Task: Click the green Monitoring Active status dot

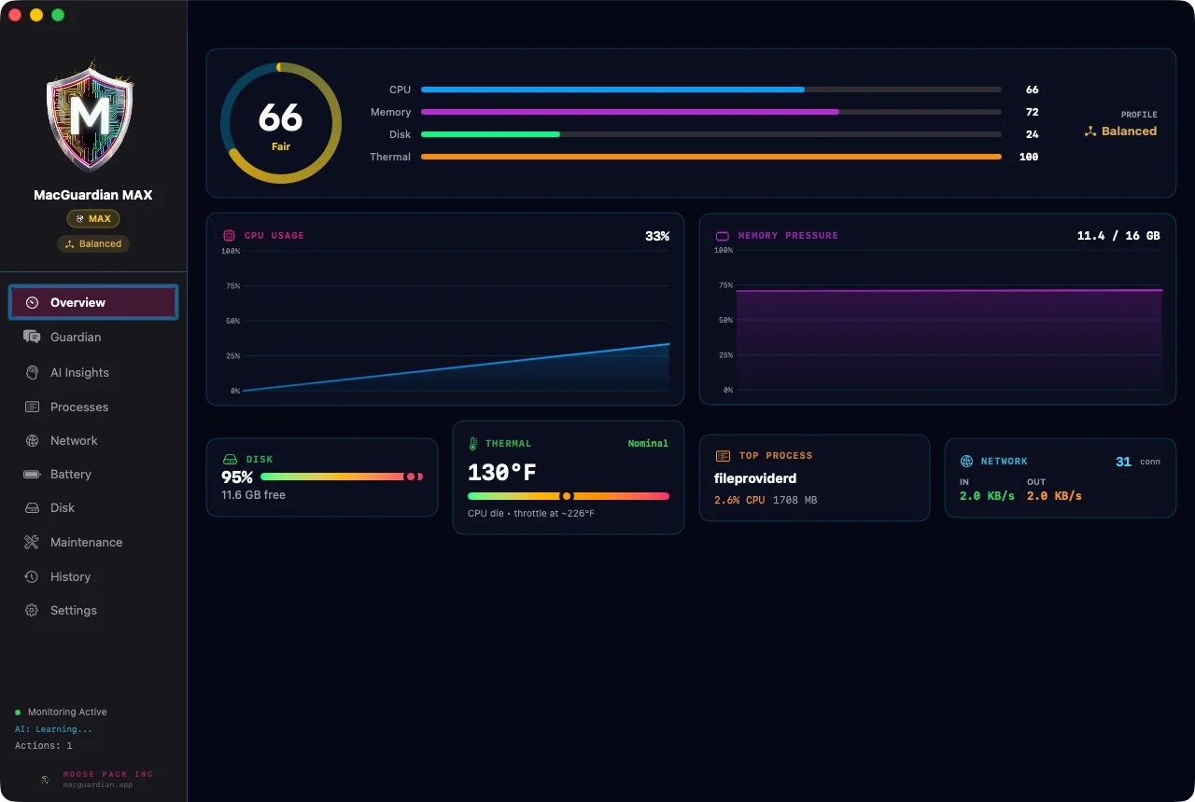Action: click(x=18, y=712)
